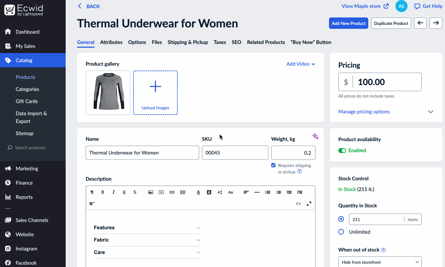Click the Duplicate Product button
This screenshot has width=445, height=267.
[x=391, y=23]
